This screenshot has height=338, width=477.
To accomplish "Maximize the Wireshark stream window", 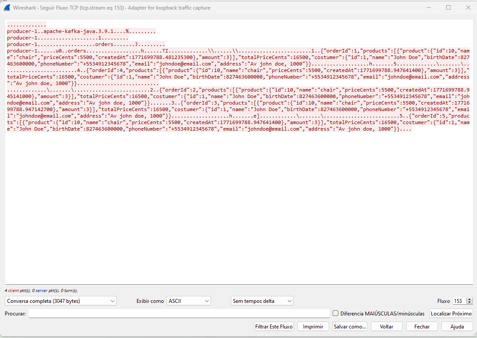I will click(x=448, y=7).
